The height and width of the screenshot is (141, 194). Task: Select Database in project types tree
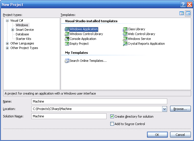(22, 34)
